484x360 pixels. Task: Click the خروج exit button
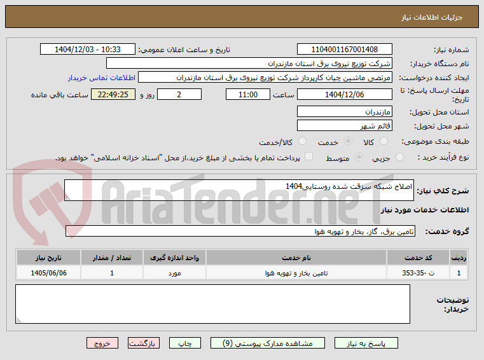click(102, 343)
